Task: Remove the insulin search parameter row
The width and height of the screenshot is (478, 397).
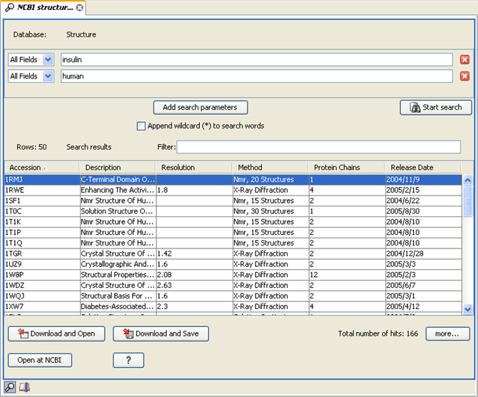Action: 464,59
